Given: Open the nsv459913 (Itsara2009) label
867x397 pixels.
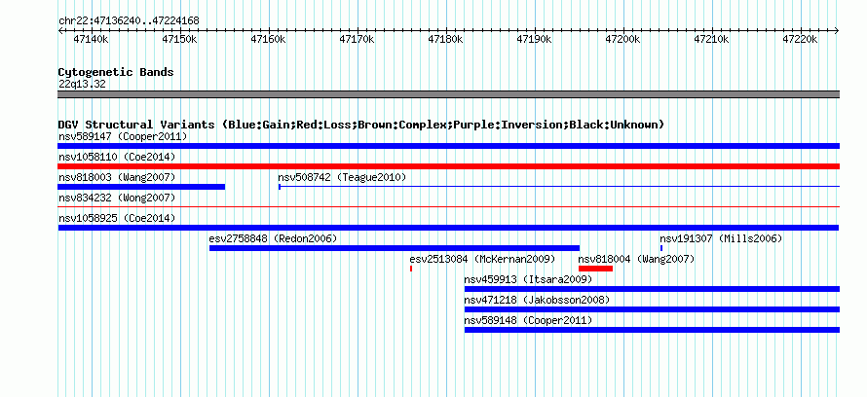Looking at the screenshot, I should (x=528, y=279).
